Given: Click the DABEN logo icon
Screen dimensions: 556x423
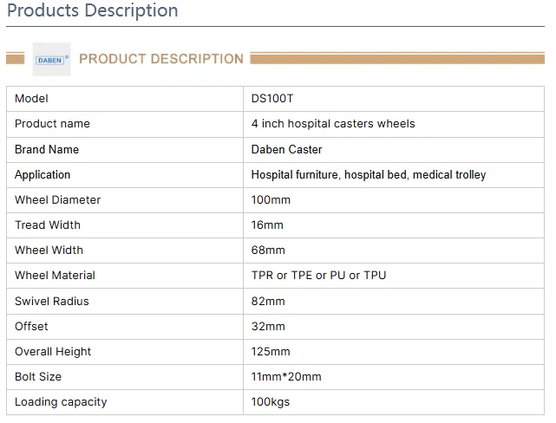Looking at the screenshot, I should [51, 60].
